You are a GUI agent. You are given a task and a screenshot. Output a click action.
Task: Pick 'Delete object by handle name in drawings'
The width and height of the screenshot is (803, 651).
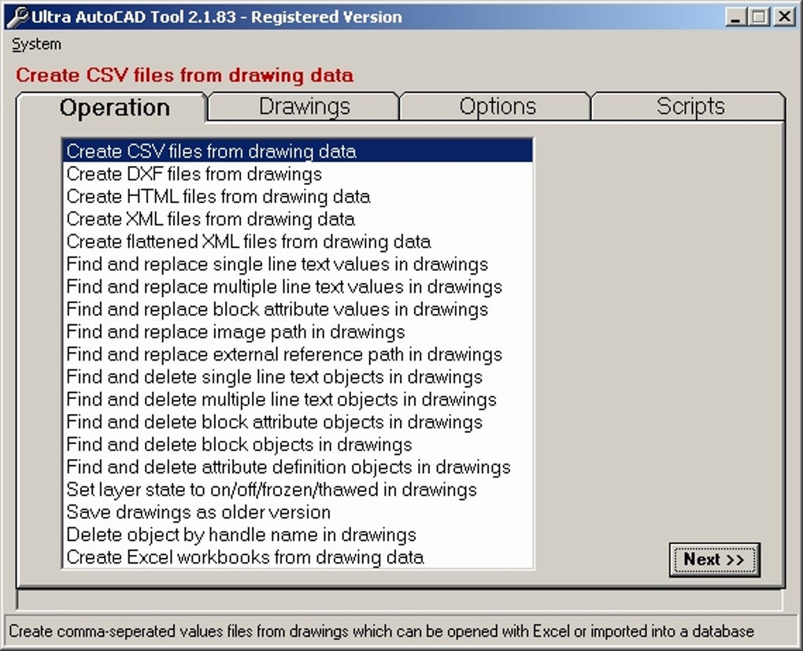pos(298,534)
